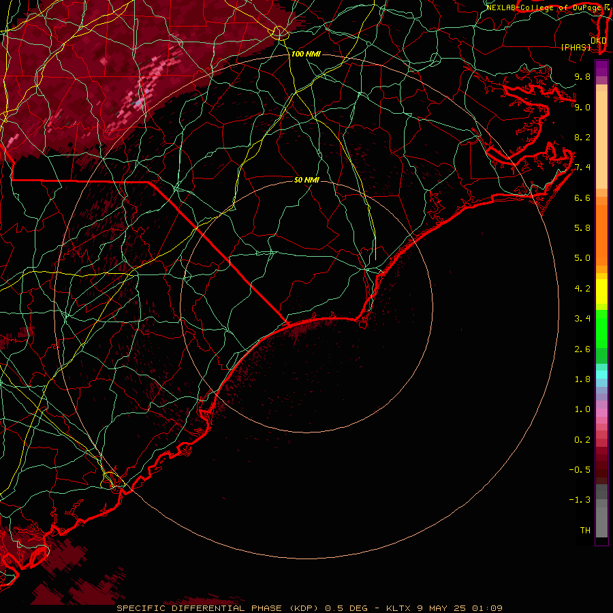Click the -1.3 legend value

580,500
